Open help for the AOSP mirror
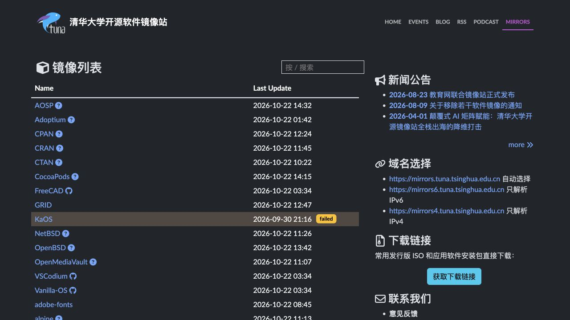The width and height of the screenshot is (570, 320). [58, 105]
